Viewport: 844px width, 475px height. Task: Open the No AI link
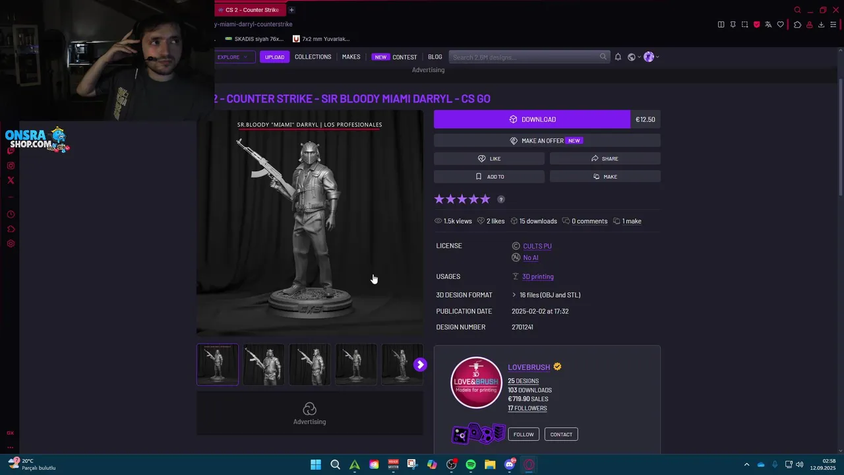click(530, 258)
